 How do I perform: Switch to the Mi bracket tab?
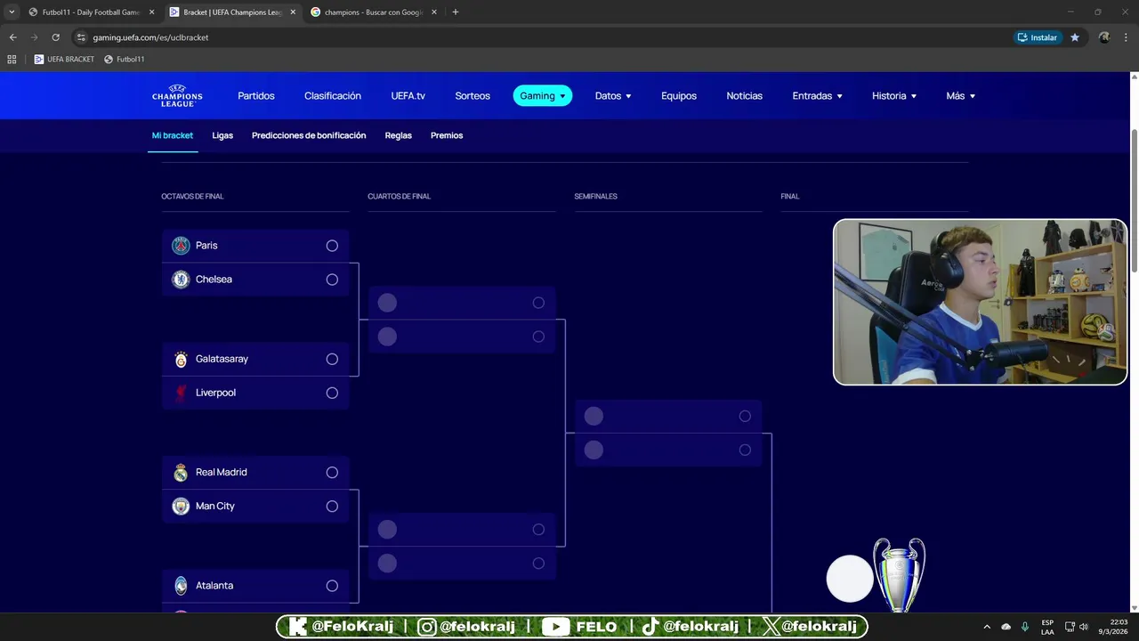point(173,135)
